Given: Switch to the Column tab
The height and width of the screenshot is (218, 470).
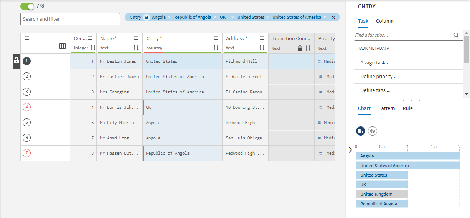Looking at the screenshot, I should pos(384,21).
